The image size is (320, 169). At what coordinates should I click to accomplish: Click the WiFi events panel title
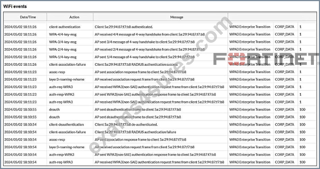coord(15,6)
